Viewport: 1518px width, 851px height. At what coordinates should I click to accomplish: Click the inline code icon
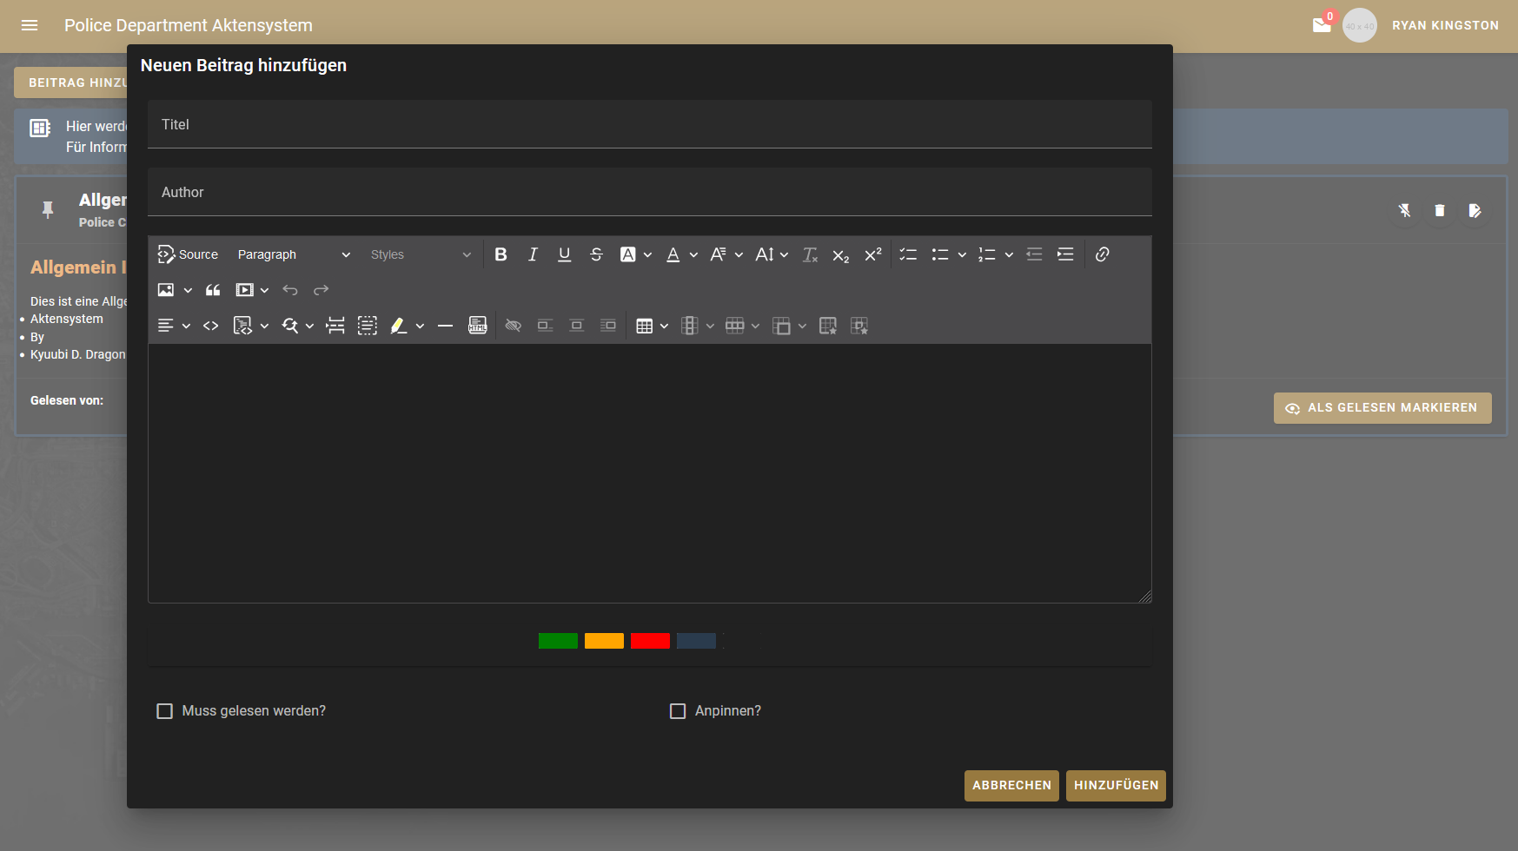[211, 326]
